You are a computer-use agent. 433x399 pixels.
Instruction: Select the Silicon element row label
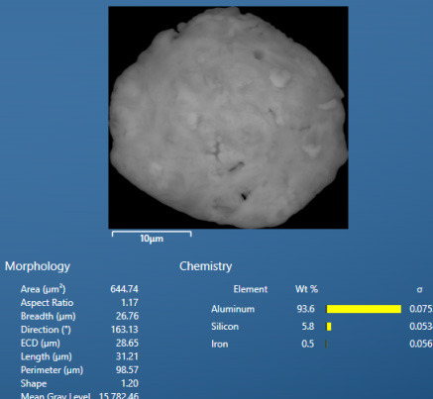225,327
